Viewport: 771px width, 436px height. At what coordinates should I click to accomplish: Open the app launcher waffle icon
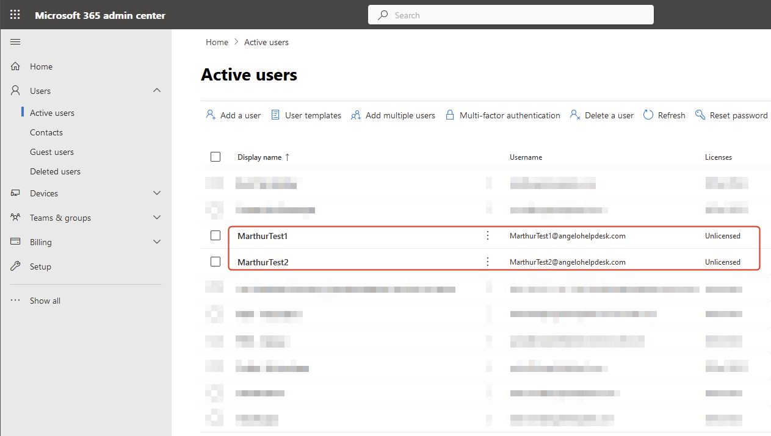[15, 15]
